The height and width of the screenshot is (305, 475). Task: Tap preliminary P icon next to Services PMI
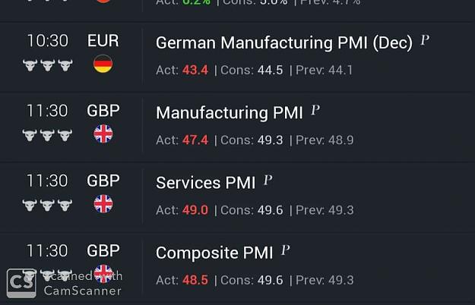268,180
